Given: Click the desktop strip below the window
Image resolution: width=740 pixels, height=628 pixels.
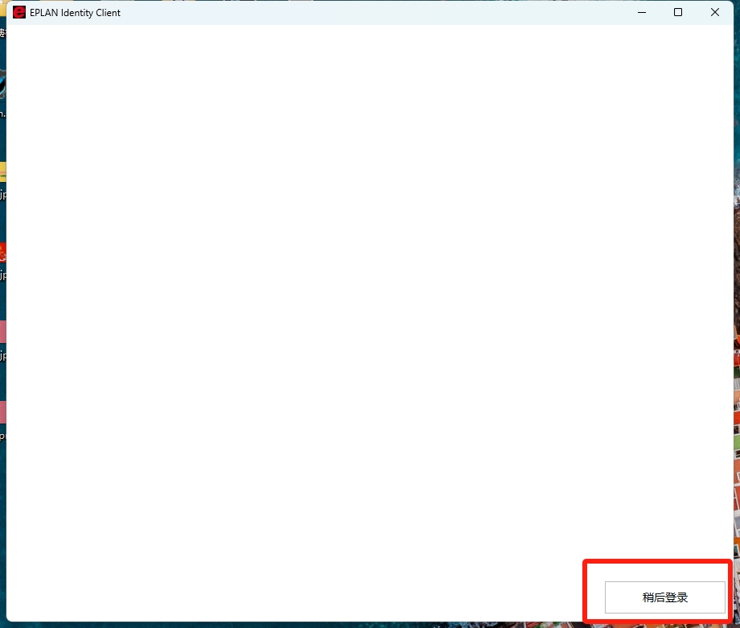Looking at the screenshot, I should (322, 625).
